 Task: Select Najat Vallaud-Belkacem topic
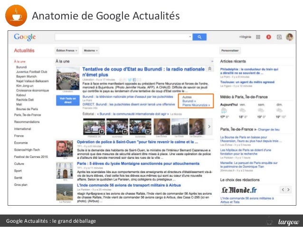(x=32, y=81)
